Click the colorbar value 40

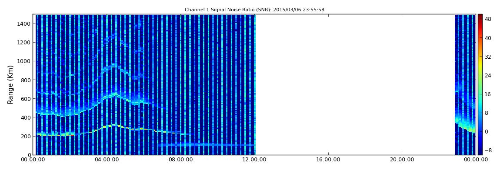coord(488,38)
